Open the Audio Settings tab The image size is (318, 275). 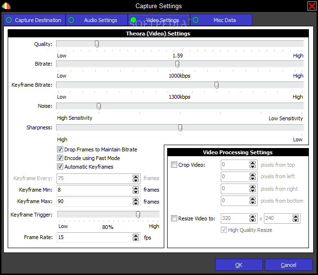point(97,20)
